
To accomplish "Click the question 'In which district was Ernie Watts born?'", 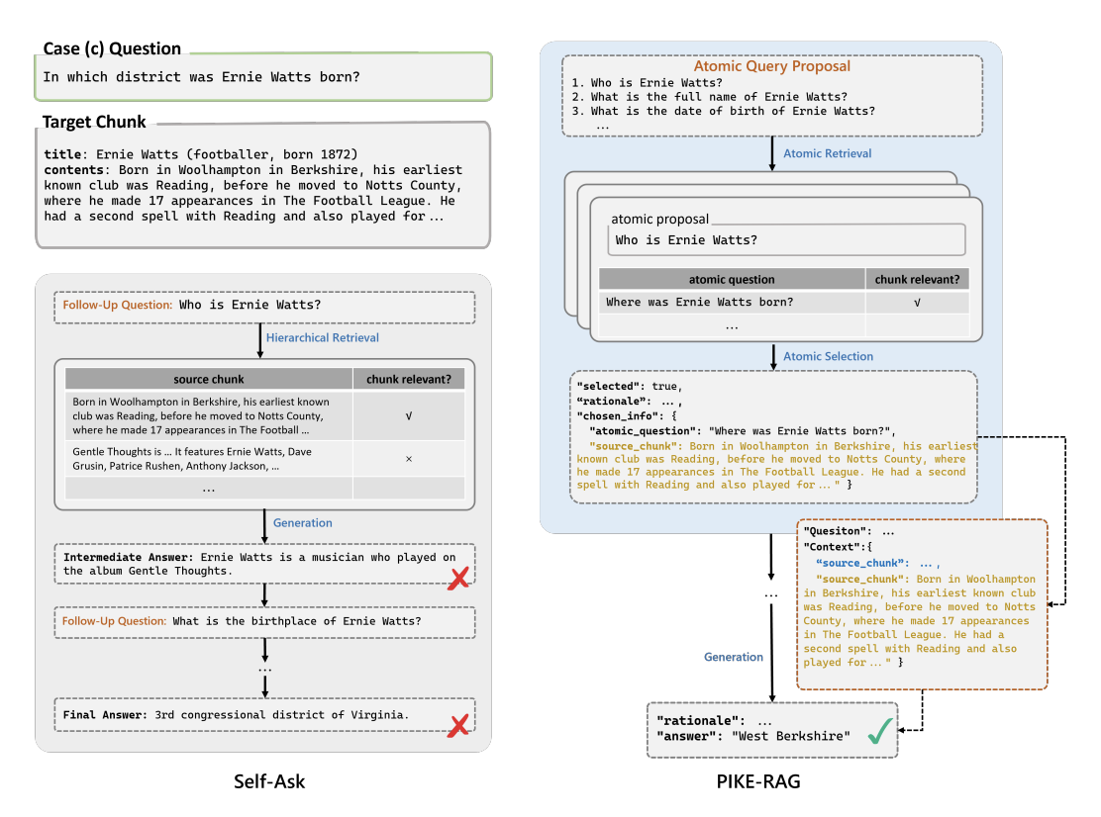I will (x=202, y=77).
